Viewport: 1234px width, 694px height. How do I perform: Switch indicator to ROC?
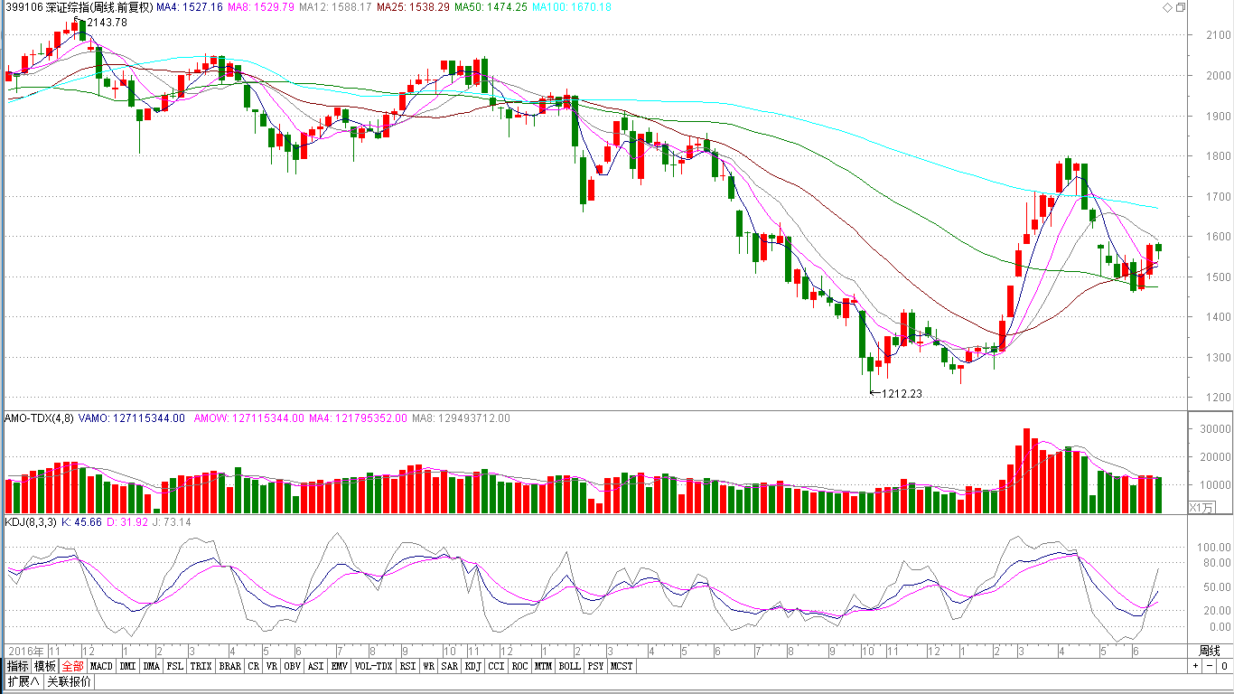pos(519,666)
